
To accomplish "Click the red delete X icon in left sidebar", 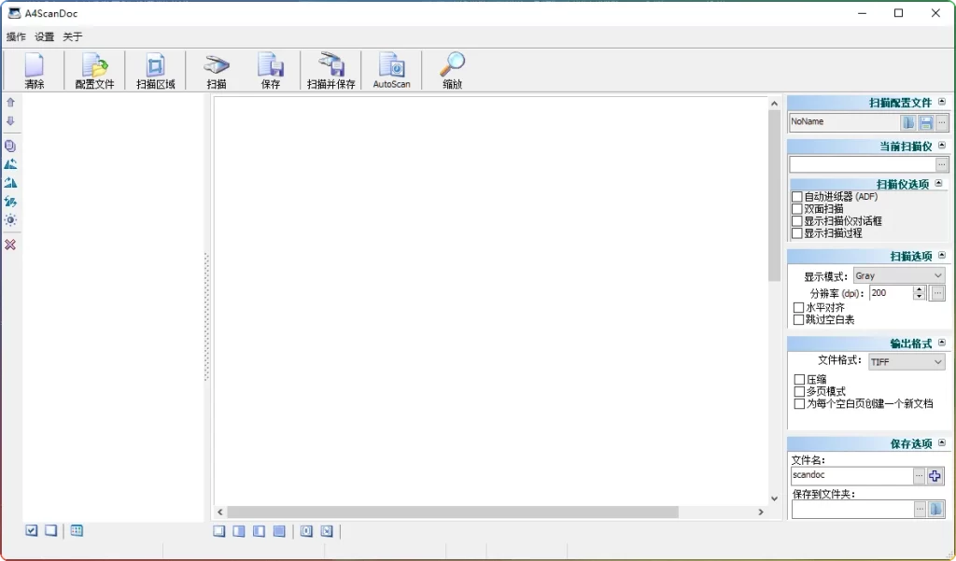I will click(10, 245).
